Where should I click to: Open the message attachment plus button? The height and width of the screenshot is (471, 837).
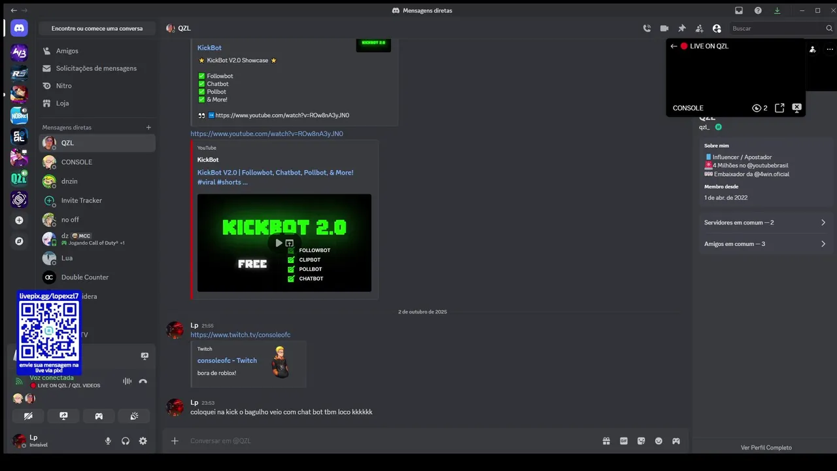coord(175,441)
